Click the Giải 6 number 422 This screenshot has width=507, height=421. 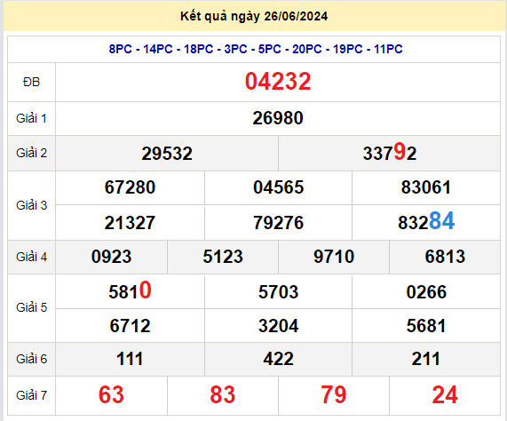point(279,359)
